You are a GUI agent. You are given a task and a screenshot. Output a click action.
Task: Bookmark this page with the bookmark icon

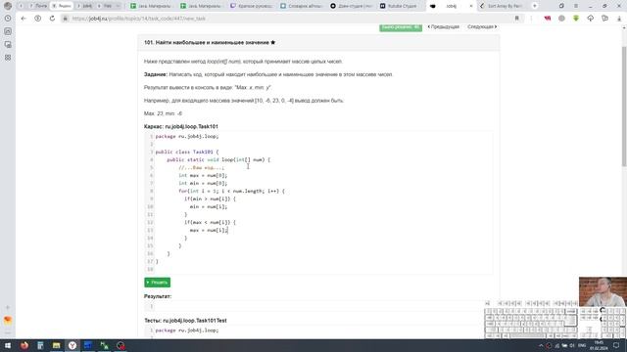click(516, 19)
